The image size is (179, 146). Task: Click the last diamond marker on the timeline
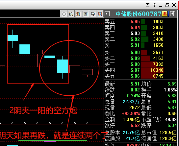tap(87, 123)
